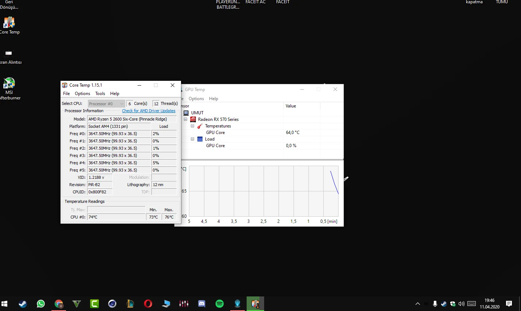521x311 pixels.
Task: Close the Core Temp window
Action: pyautogui.click(x=173, y=85)
